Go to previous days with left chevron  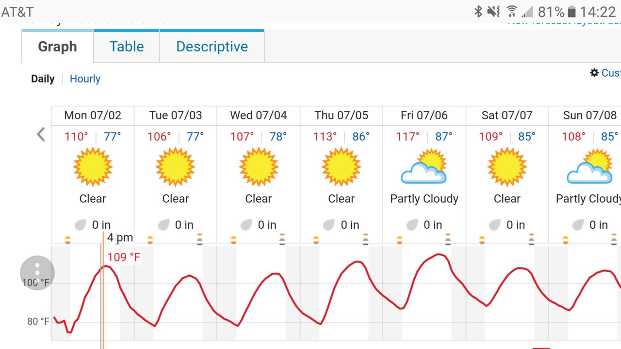tap(41, 134)
